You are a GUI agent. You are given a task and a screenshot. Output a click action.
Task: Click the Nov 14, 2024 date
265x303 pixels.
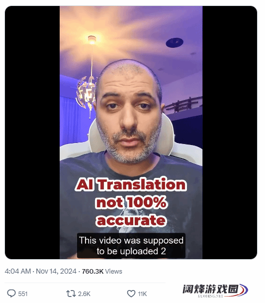56,271
